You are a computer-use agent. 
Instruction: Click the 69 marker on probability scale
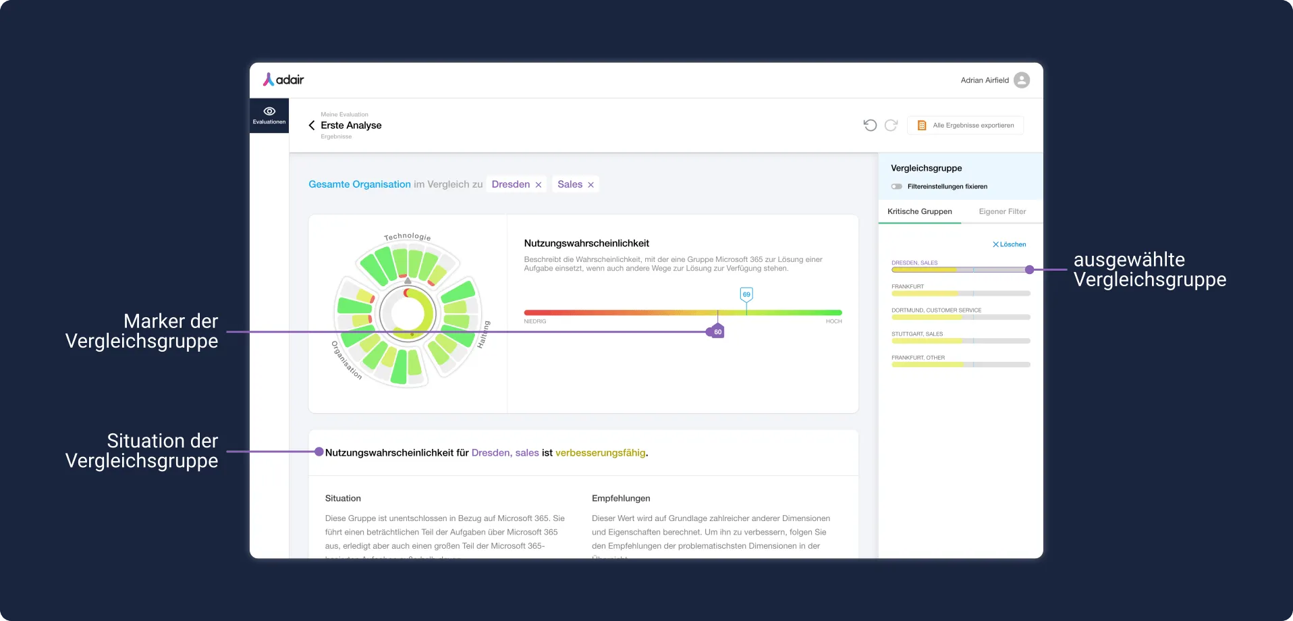[x=746, y=294]
